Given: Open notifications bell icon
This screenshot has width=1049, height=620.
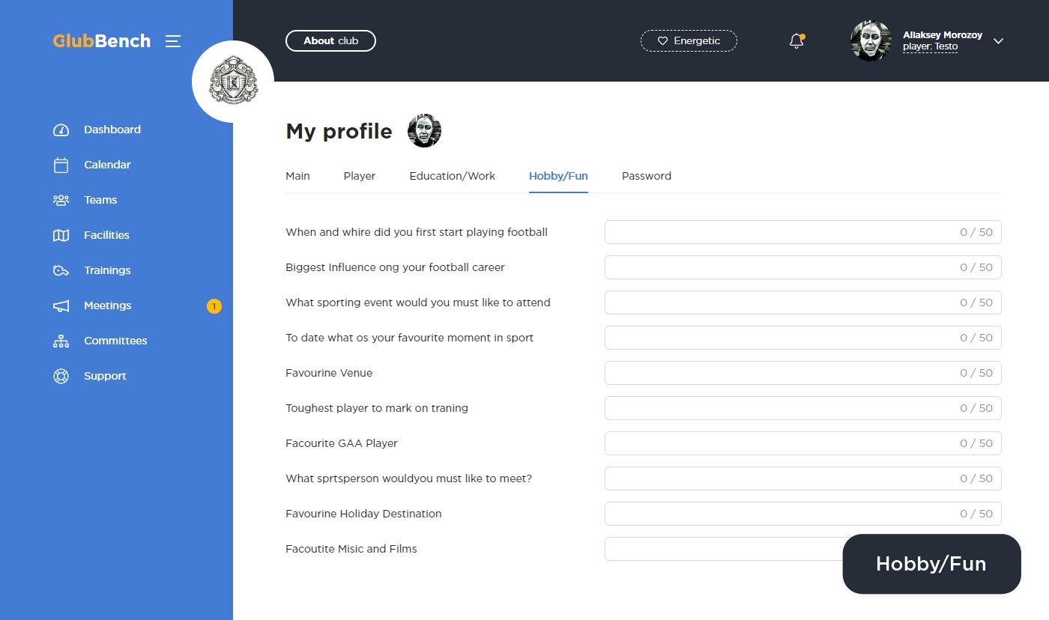Looking at the screenshot, I should click(796, 42).
